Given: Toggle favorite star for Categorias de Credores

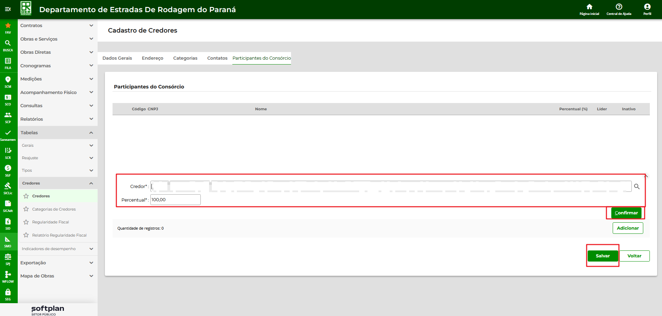Looking at the screenshot, I should coord(26,209).
